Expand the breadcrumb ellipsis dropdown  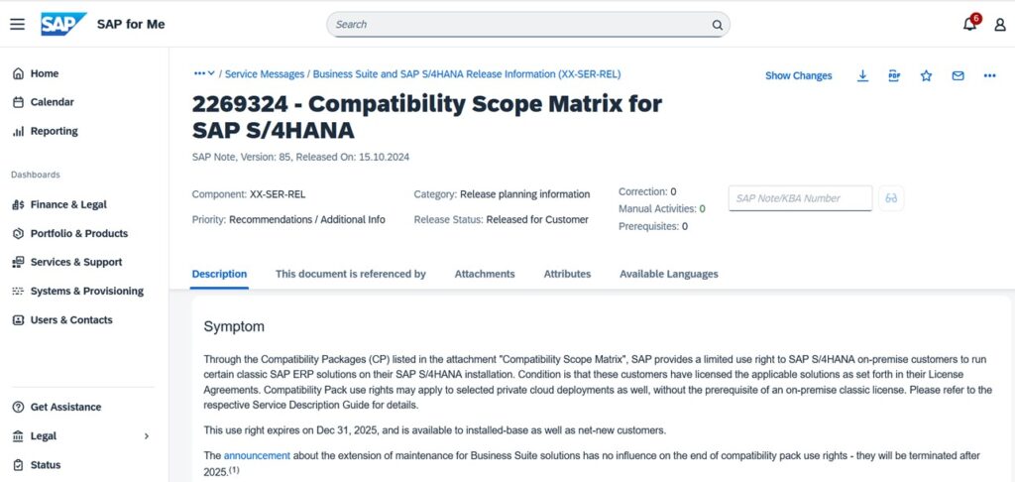click(204, 73)
